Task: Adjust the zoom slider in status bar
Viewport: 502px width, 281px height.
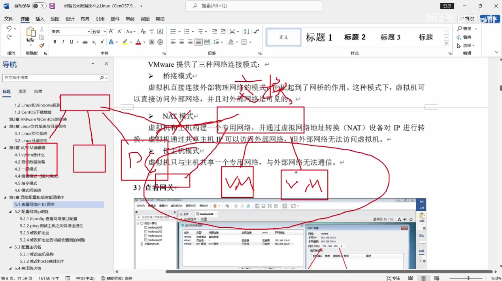Action: (x=468, y=278)
